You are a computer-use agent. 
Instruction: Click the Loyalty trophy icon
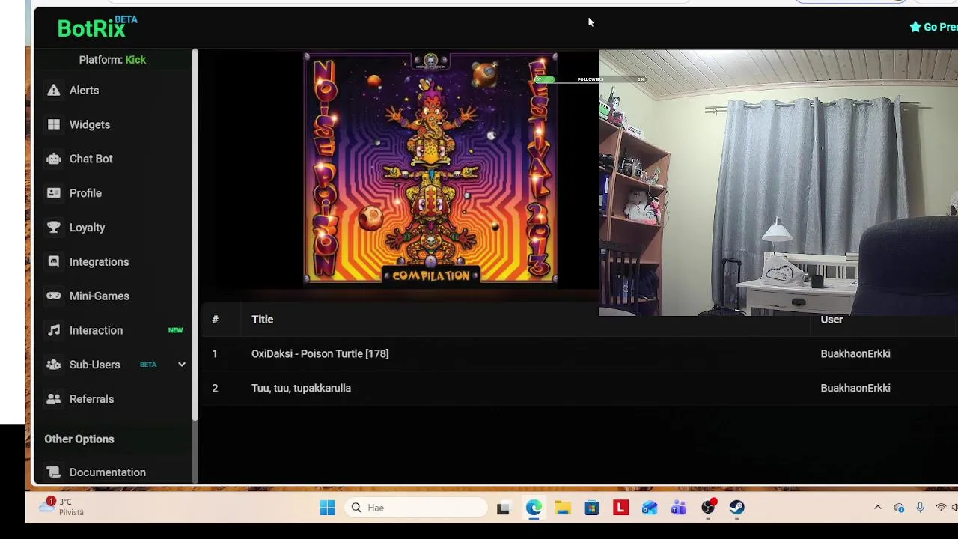coord(54,228)
